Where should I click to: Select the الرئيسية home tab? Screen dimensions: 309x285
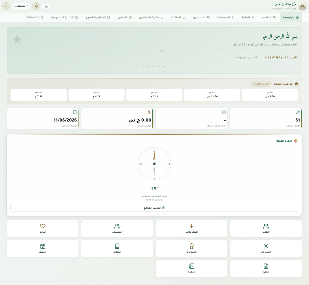[291, 17]
